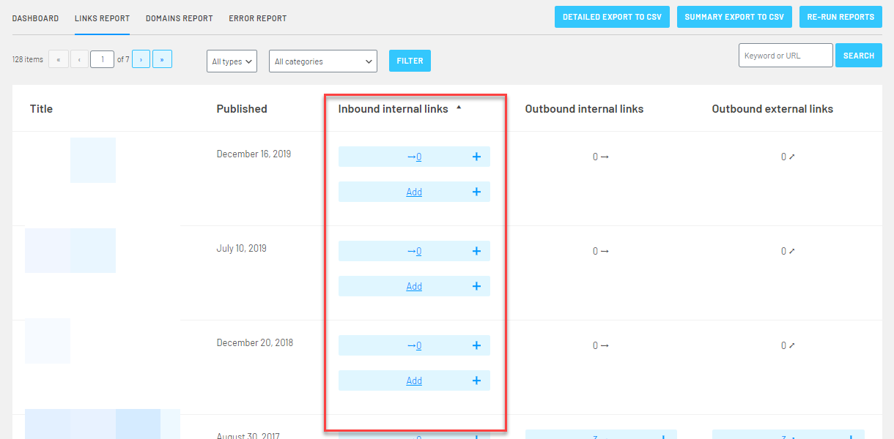Toggle sort arrow on Inbound internal links

[x=459, y=108]
